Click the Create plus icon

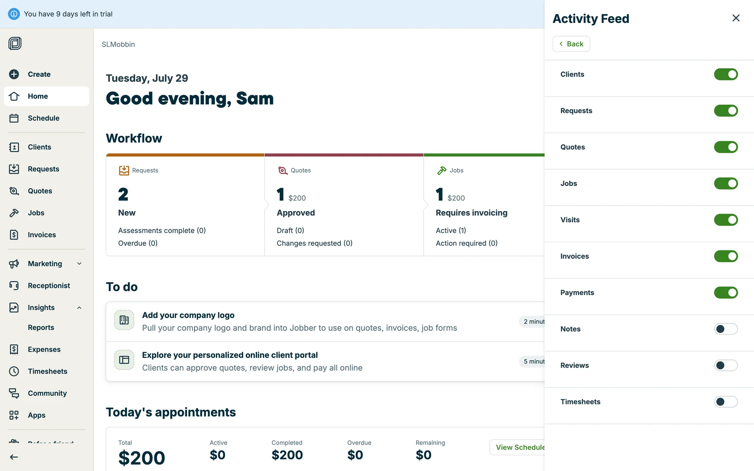(14, 74)
